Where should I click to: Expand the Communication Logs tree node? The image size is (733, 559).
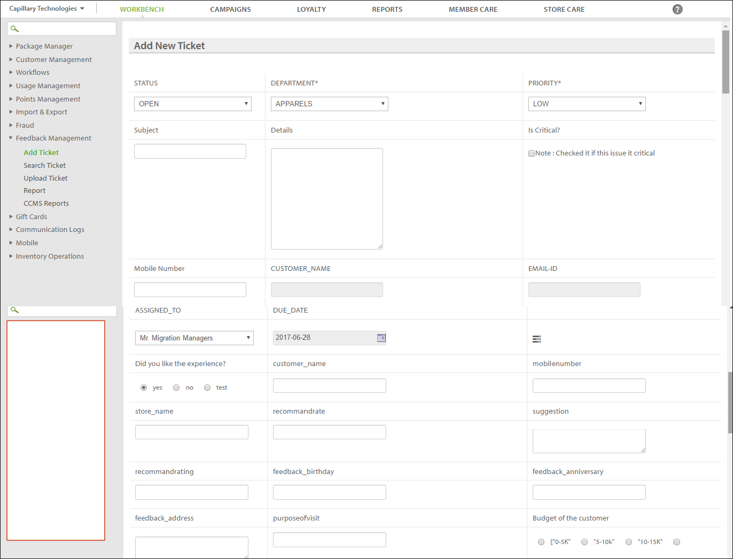coord(11,229)
